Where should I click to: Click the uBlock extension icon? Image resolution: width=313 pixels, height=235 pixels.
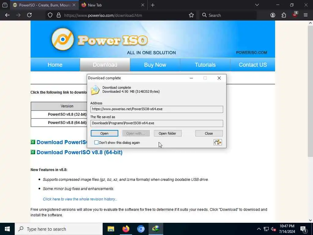pos(295,15)
